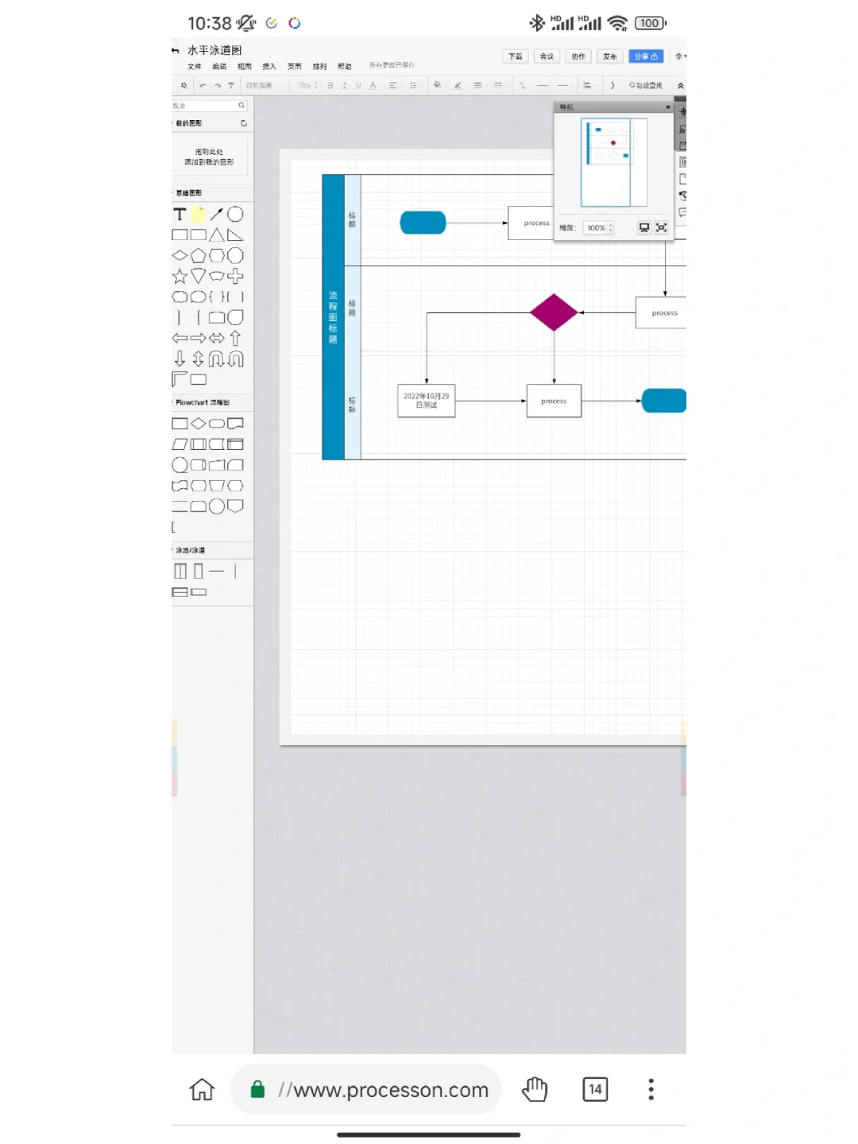Open the browser tab count button
This screenshot has height=1144, width=858.
tap(595, 1089)
